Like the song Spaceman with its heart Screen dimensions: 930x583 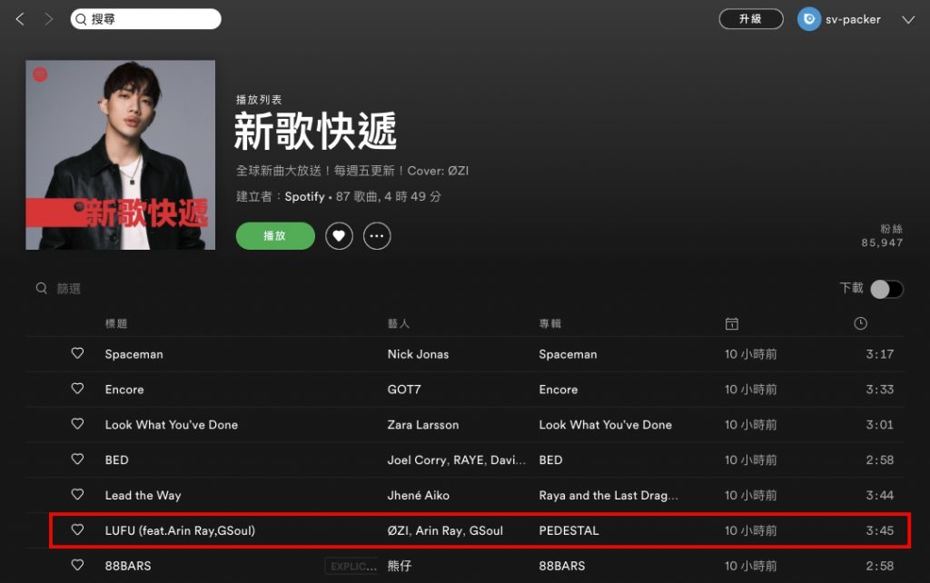coord(77,353)
